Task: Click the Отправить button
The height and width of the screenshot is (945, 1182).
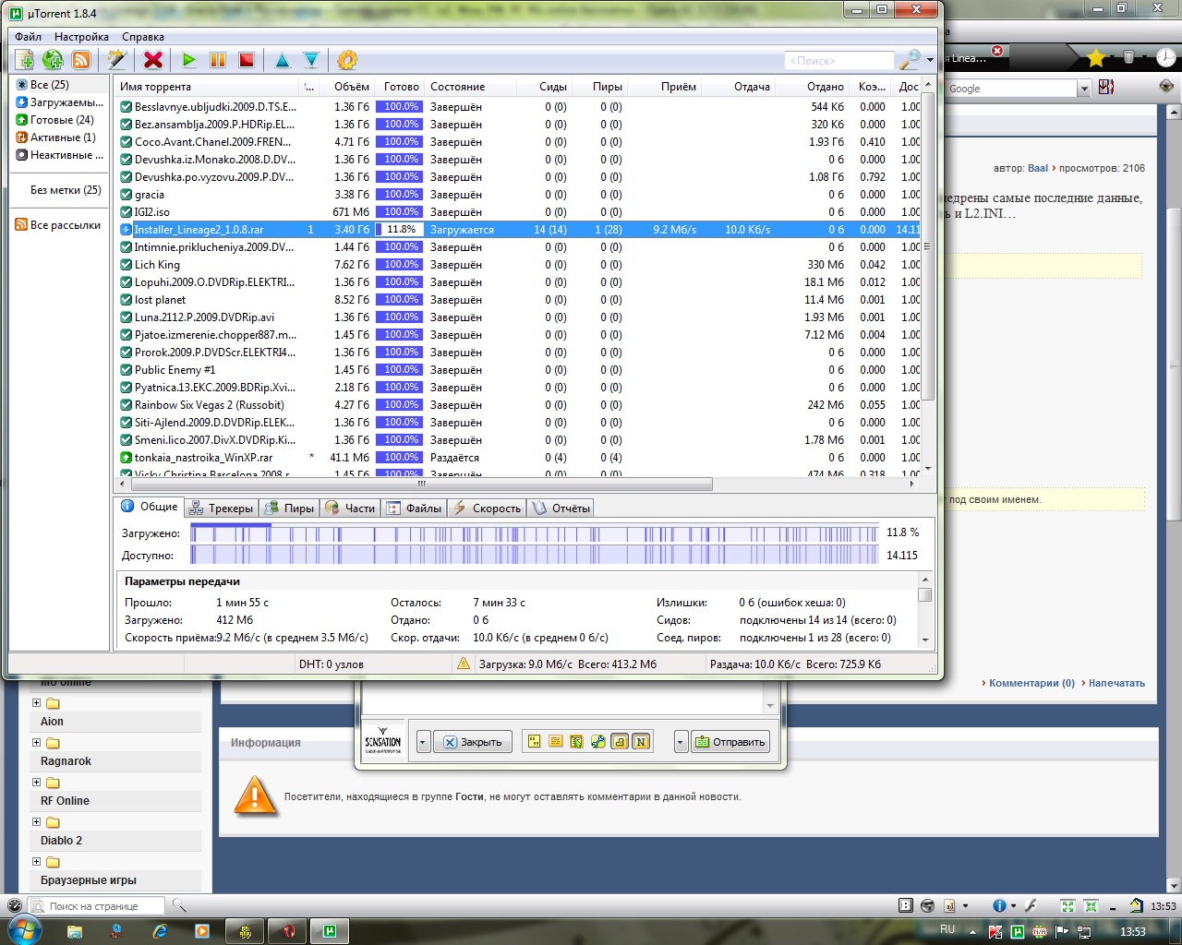Action: pyautogui.click(x=730, y=742)
